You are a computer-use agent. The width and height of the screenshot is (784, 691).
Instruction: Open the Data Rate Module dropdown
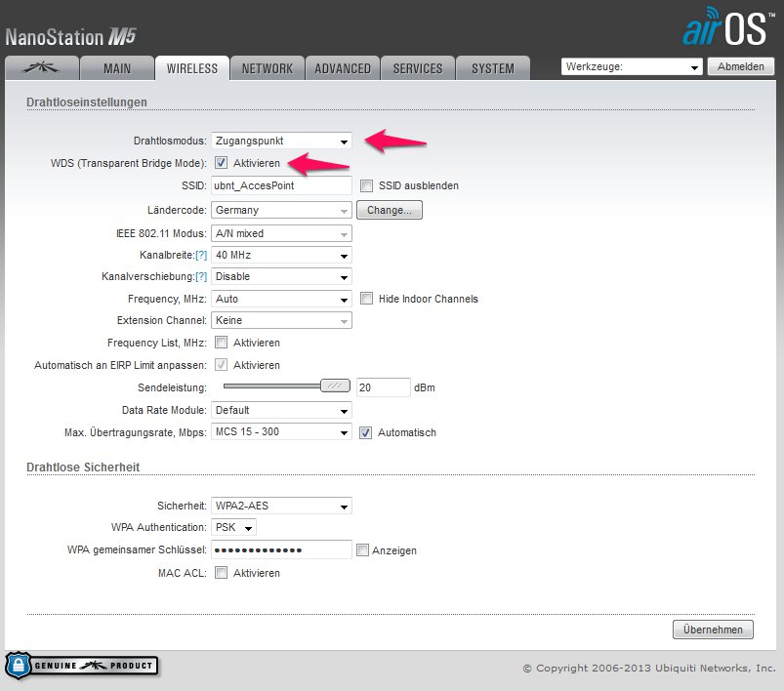click(281, 410)
